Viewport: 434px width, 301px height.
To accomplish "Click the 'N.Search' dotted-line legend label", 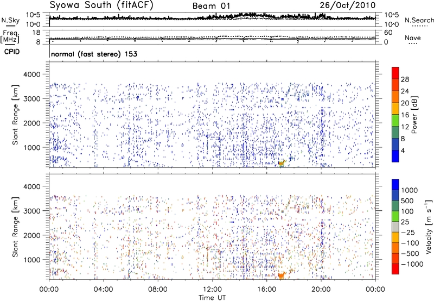I will pyautogui.click(x=419, y=20).
